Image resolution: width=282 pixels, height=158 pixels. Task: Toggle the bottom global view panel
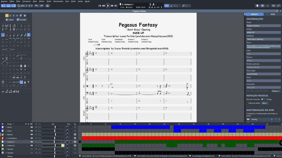(x=8, y=6)
